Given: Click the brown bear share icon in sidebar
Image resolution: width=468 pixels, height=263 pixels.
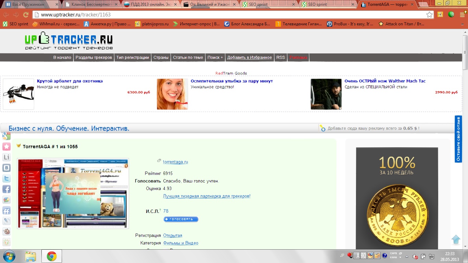Looking at the screenshot, I should (x=7, y=231).
